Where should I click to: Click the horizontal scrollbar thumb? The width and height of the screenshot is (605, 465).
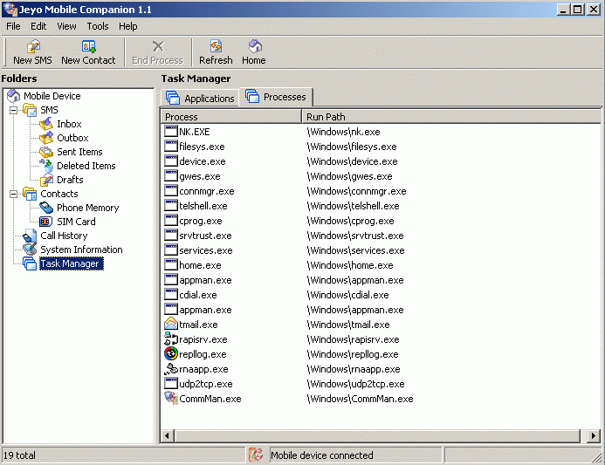[x=377, y=435]
